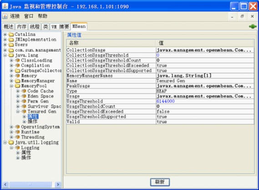The image size is (259, 190).
Task: Click the Survivor Space bean icon
Action: tap(24, 106)
